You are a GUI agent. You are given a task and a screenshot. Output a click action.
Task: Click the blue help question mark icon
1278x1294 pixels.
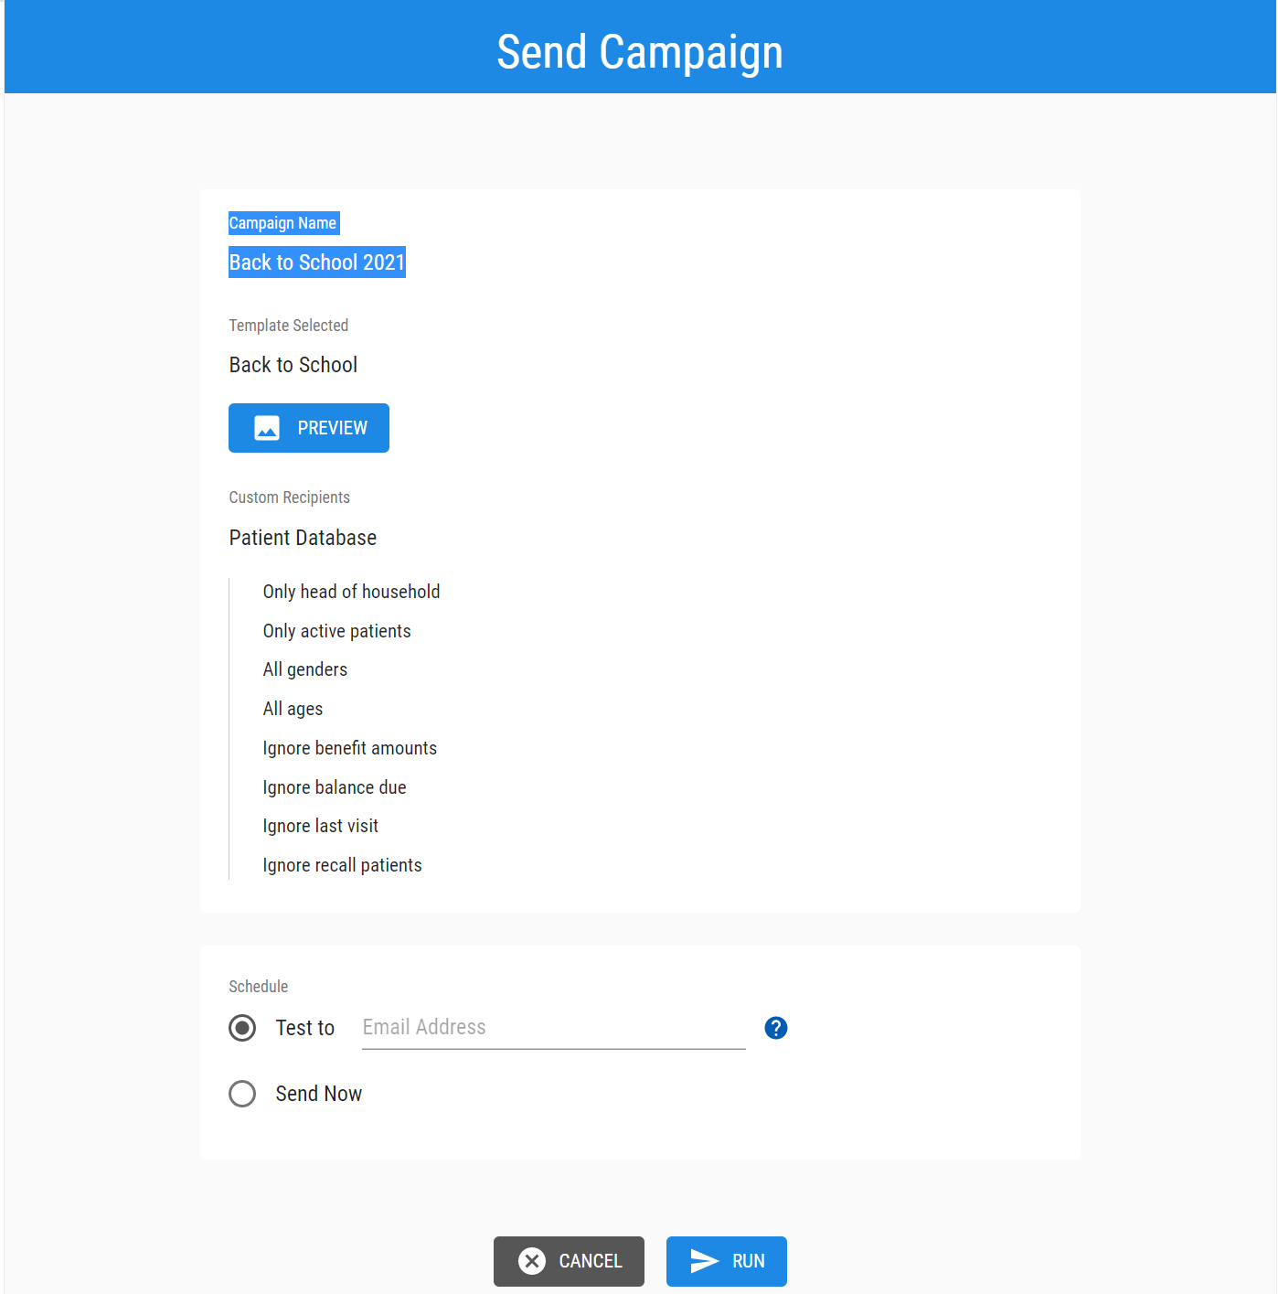(x=776, y=1028)
